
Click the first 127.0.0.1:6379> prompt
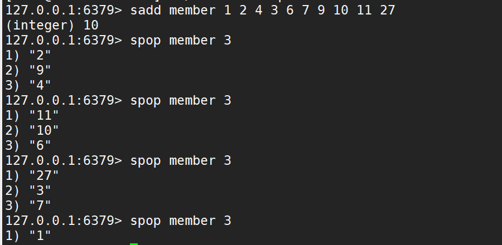(64, 10)
